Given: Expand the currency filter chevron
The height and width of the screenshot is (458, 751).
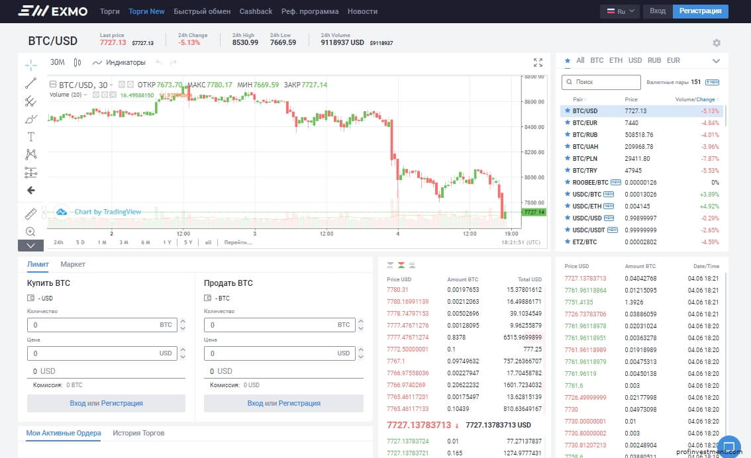Looking at the screenshot, I should [716, 61].
